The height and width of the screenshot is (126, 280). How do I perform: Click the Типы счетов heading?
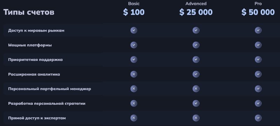[29, 12]
